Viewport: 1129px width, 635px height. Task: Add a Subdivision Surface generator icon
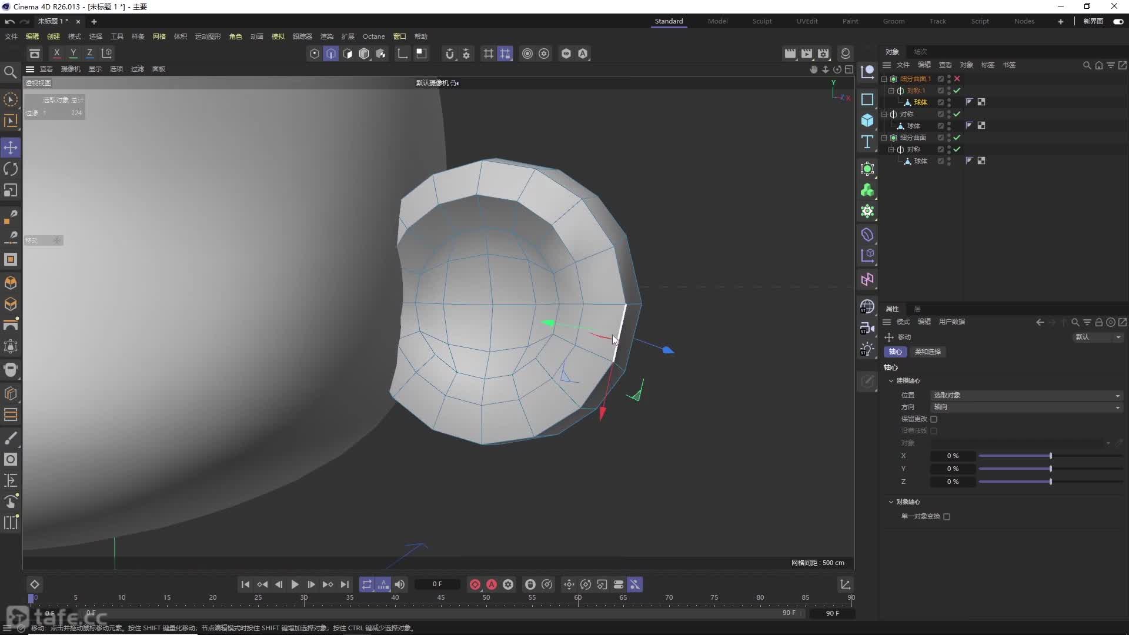pyautogui.click(x=867, y=169)
